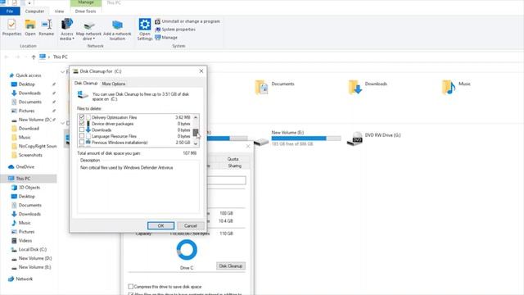The height and width of the screenshot is (295, 524).
Task: Close the drive Properties window
Action: (x=248, y=146)
